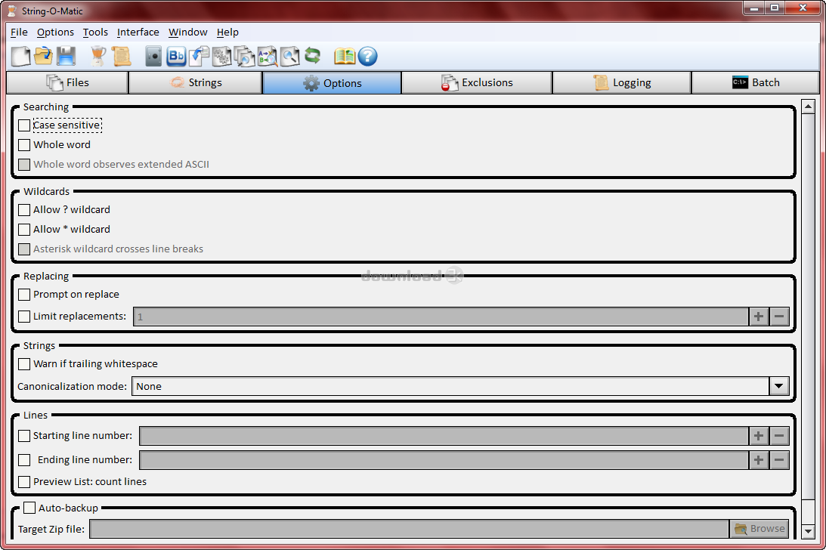
Task: Click plus button for ending line number
Action: [759, 460]
